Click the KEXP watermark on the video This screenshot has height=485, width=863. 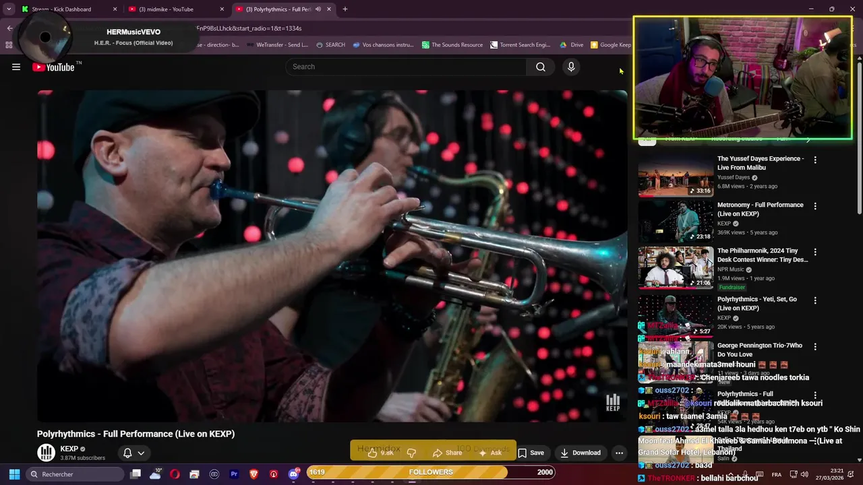(613, 403)
